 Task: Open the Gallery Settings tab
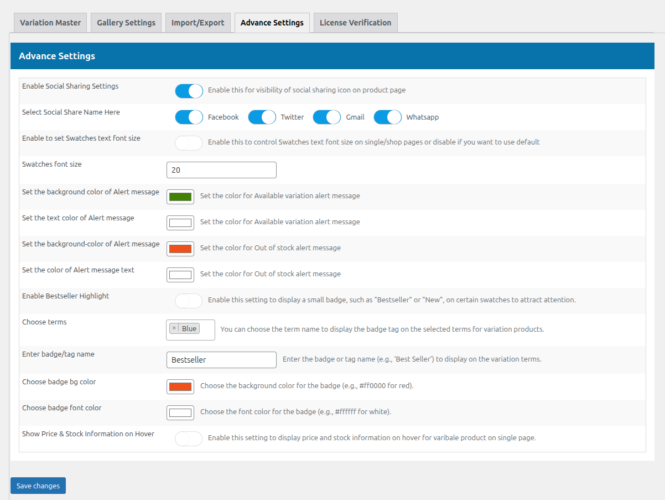pyautogui.click(x=126, y=23)
